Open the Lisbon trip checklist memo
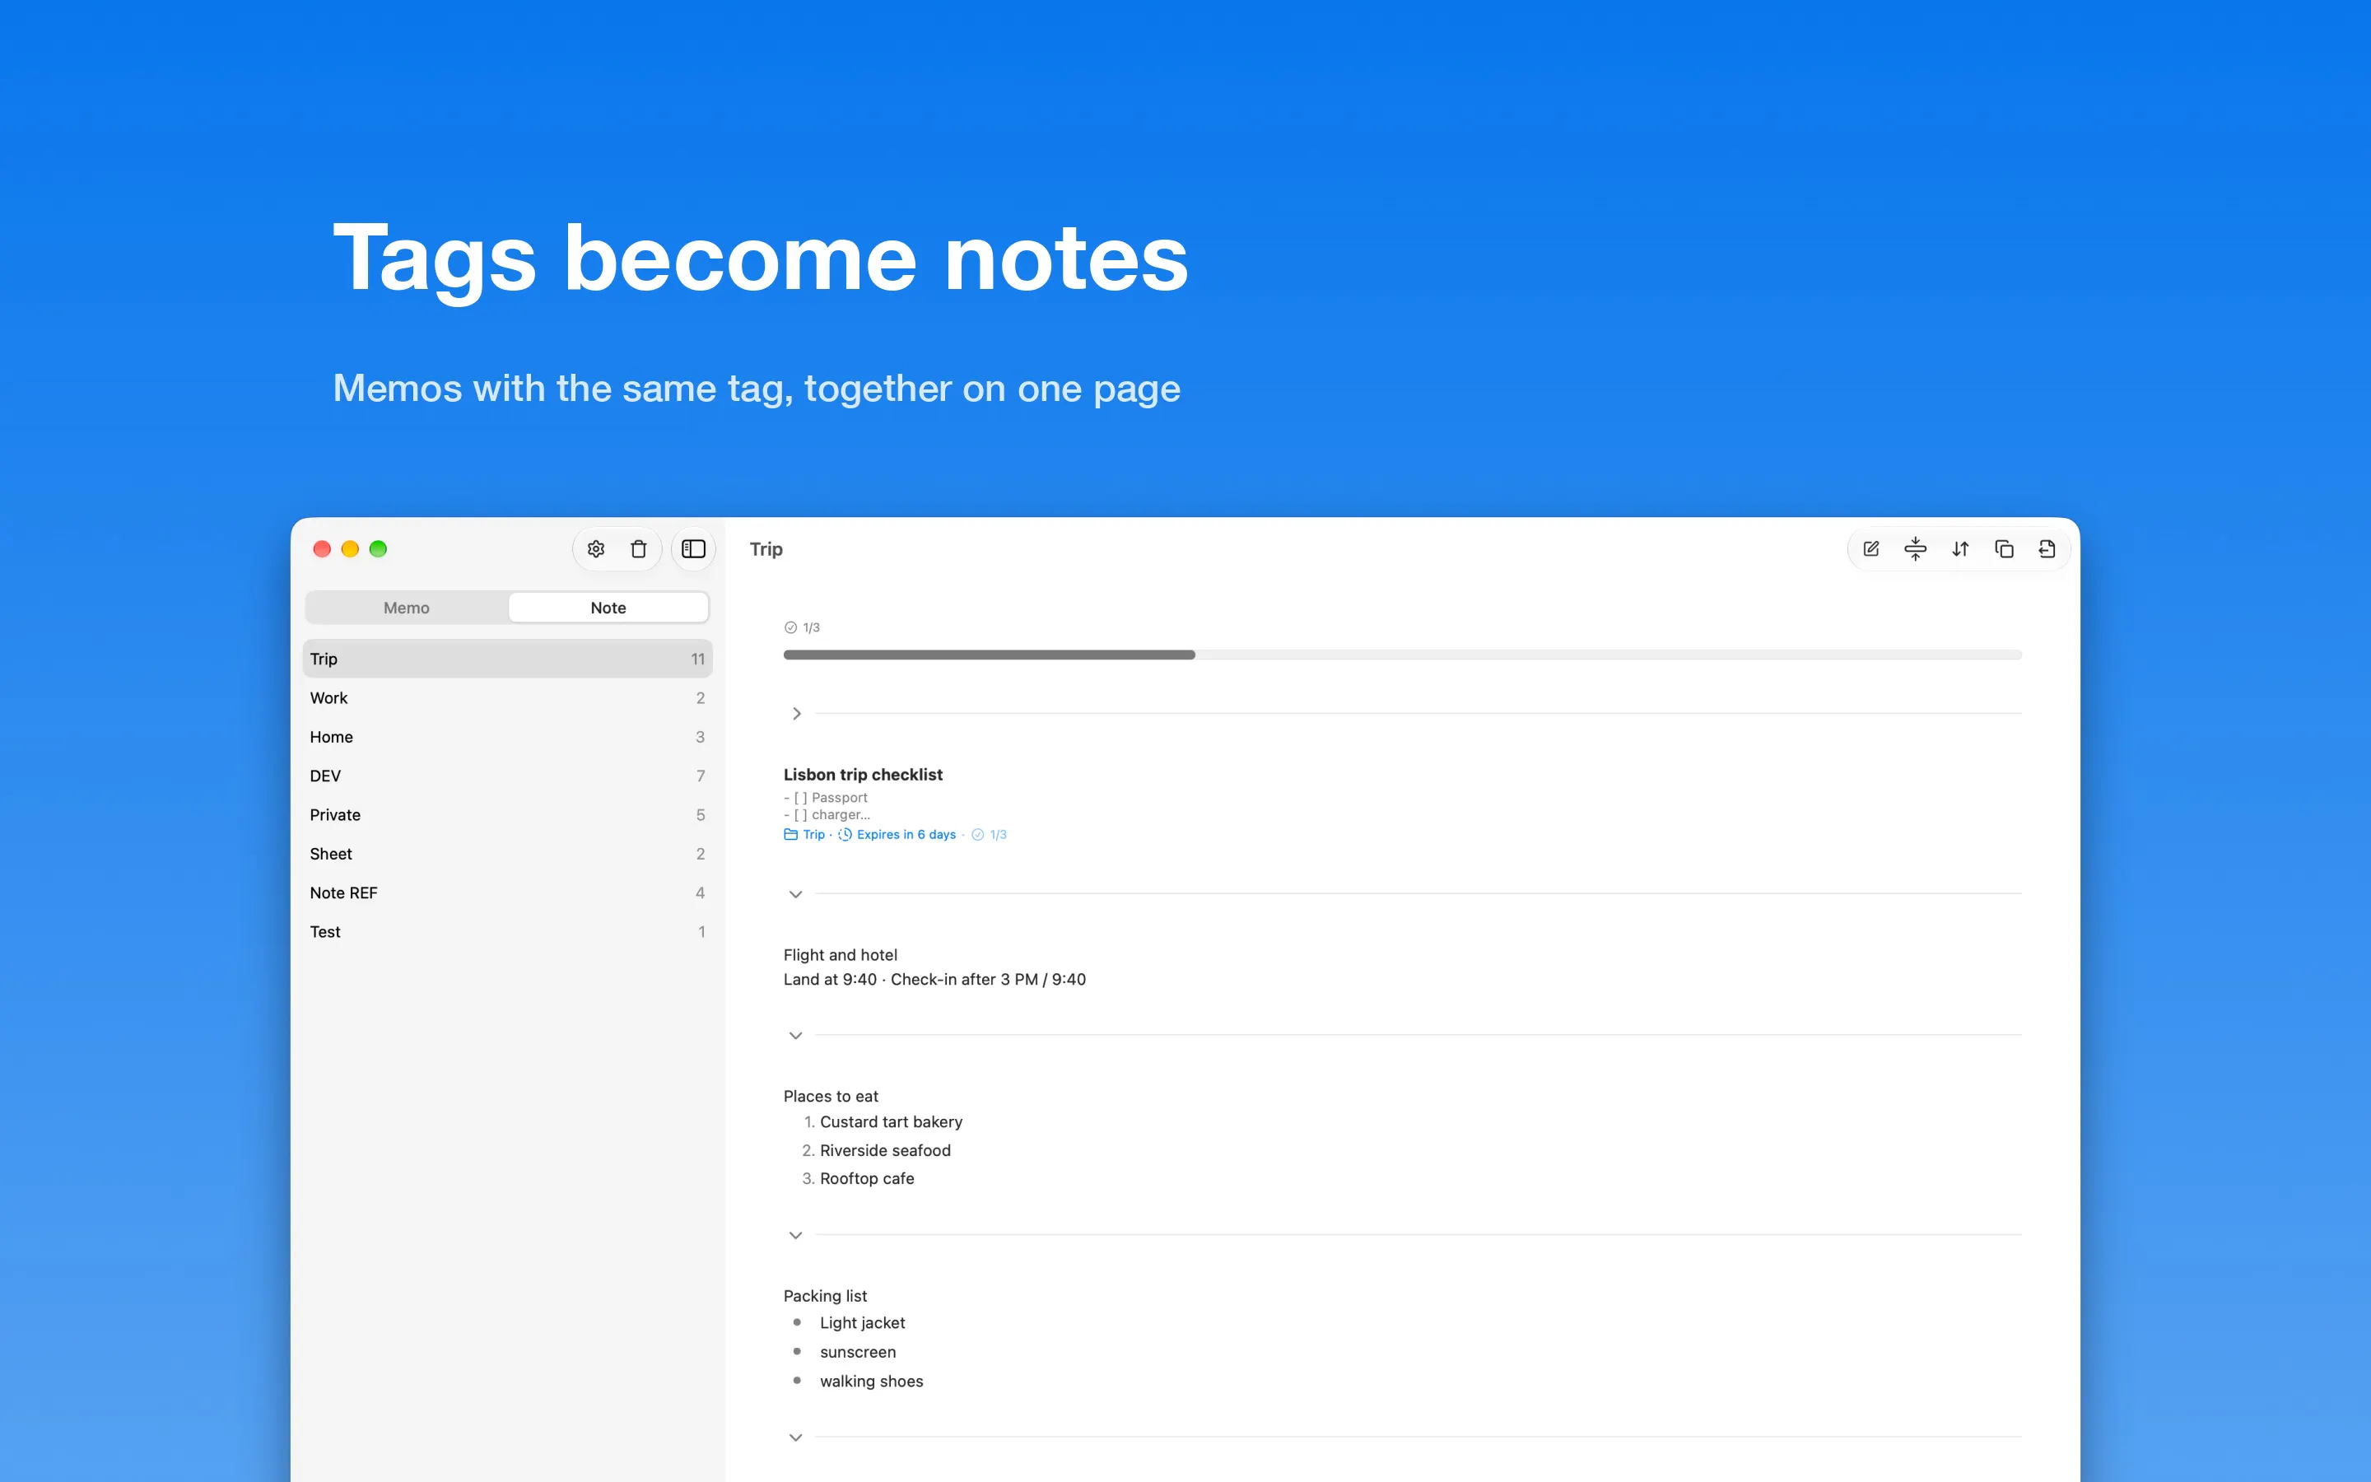 point(863,774)
